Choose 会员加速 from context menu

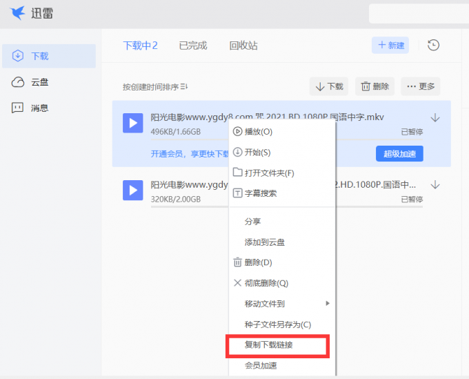point(282,365)
